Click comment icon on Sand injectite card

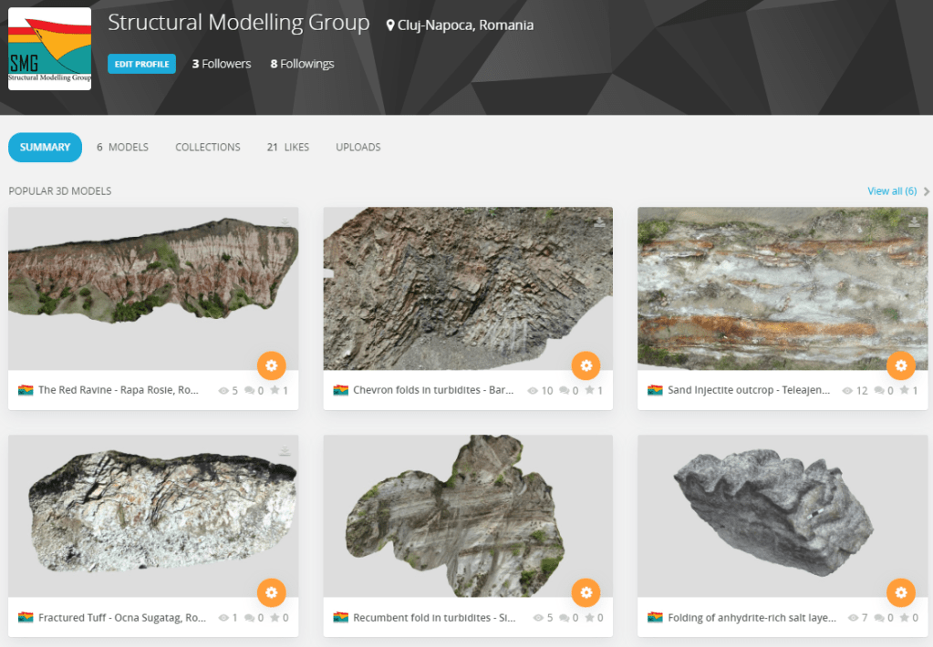click(x=879, y=391)
